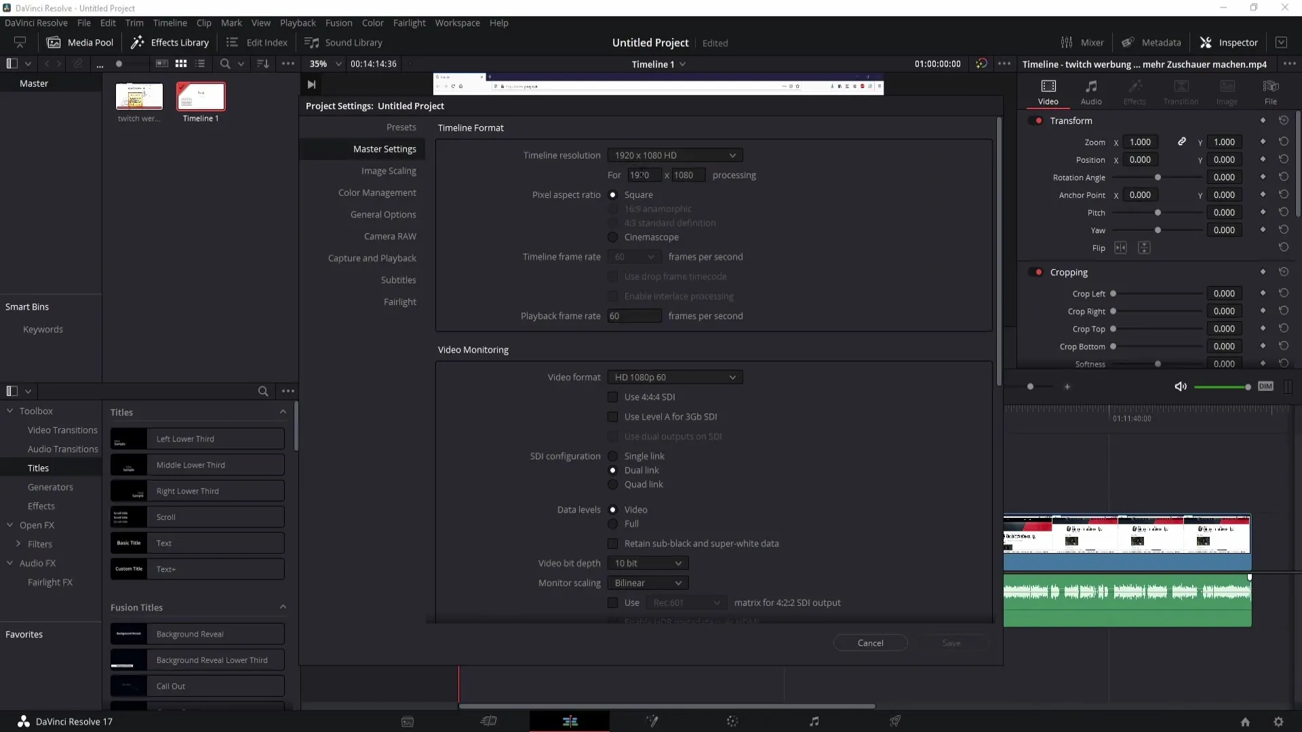
Task: Click the Color page icon in toolbar
Action: (732, 721)
